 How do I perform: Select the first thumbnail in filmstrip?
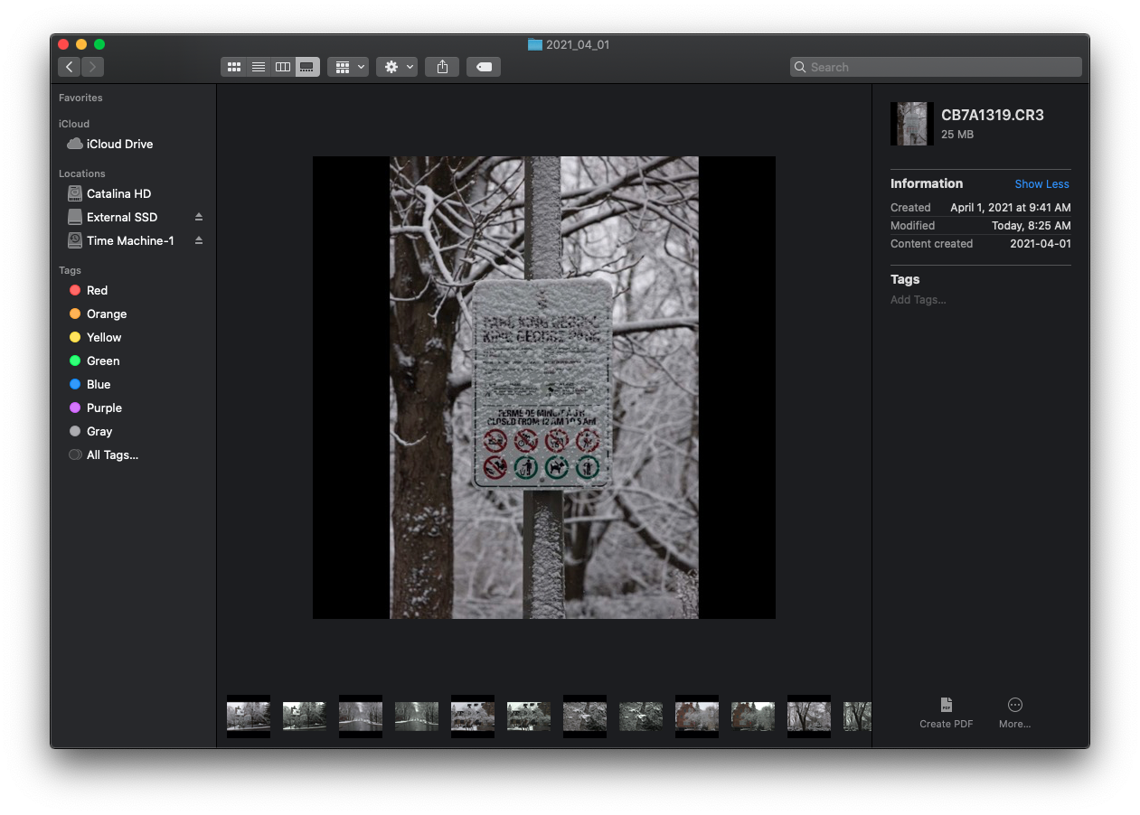[249, 717]
